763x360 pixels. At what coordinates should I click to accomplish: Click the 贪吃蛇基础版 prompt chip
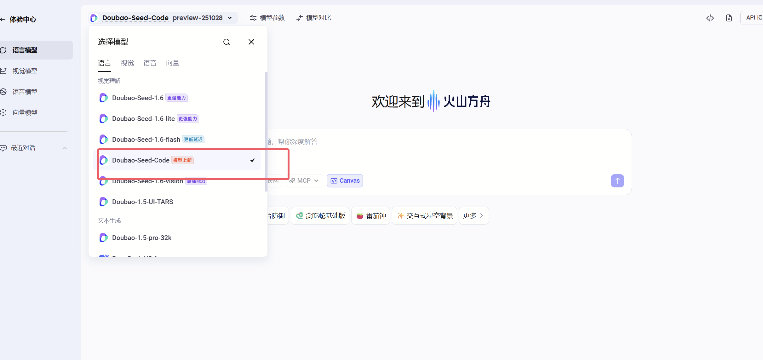tap(320, 216)
